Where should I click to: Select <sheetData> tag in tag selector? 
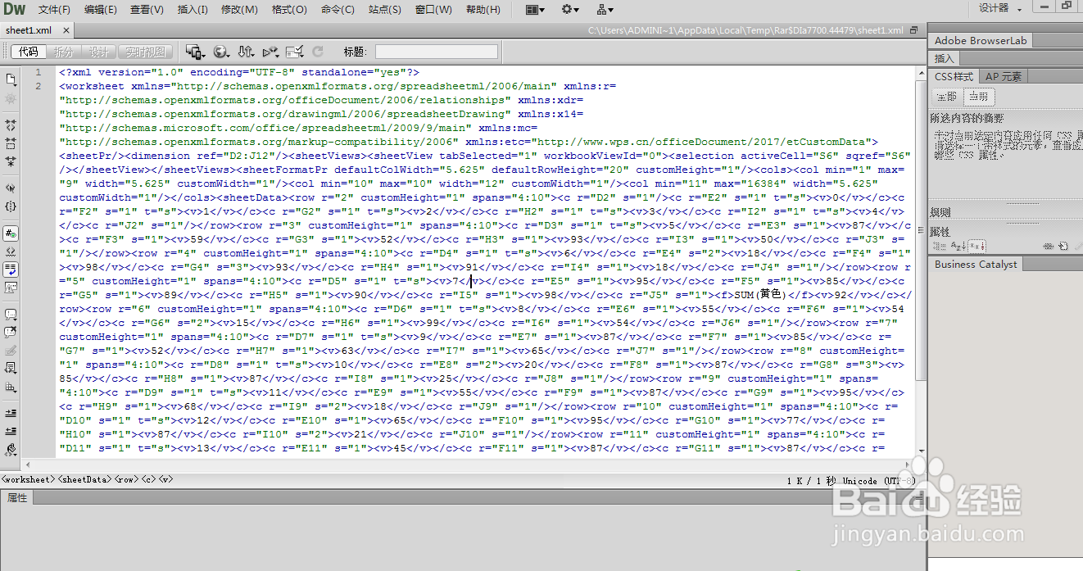tap(84, 479)
